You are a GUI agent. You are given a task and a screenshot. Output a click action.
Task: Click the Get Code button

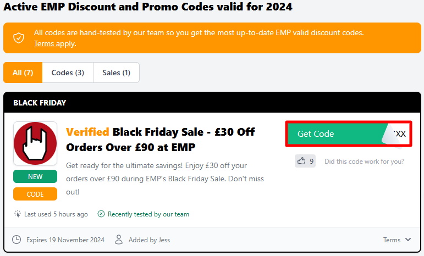(x=349, y=134)
